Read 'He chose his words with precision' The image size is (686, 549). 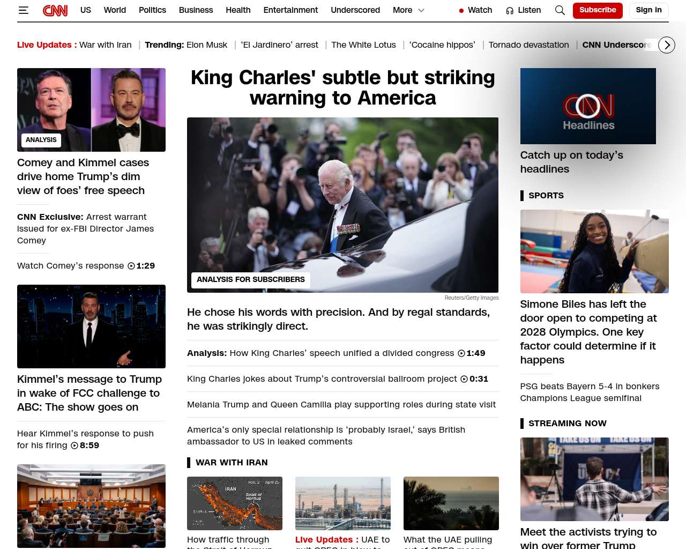tap(338, 320)
